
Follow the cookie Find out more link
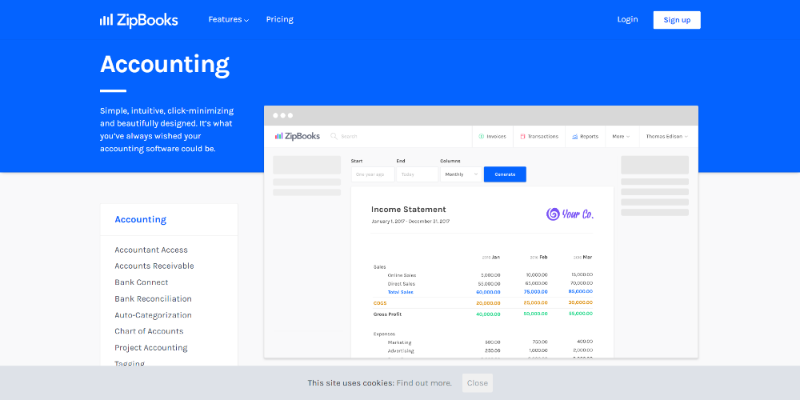tap(424, 382)
